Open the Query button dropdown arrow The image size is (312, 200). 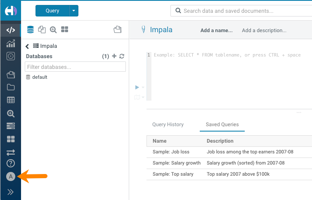[x=73, y=11]
